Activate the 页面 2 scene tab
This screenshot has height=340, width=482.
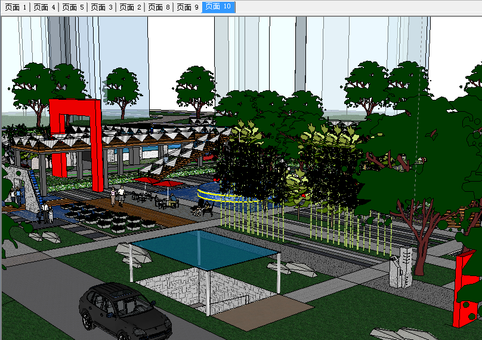[x=130, y=7]
